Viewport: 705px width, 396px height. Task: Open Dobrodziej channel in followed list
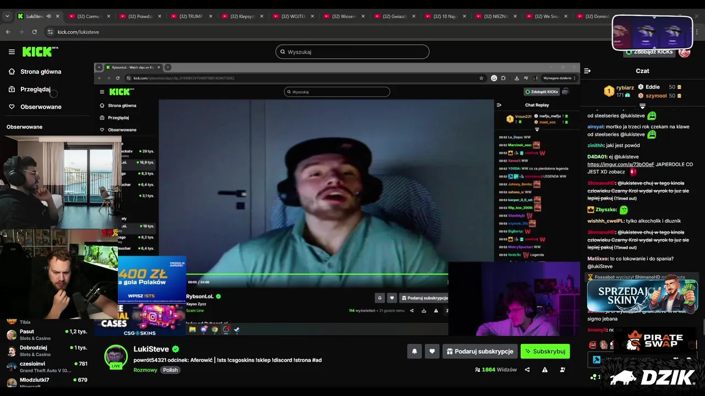click(x=47, y=350)
